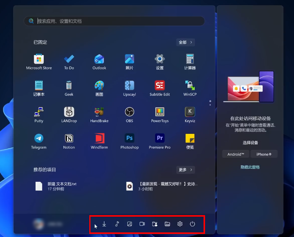Click the 全部 all apps button
The width and height of the screenshot is (294, 237).
[x=186, y=42]
